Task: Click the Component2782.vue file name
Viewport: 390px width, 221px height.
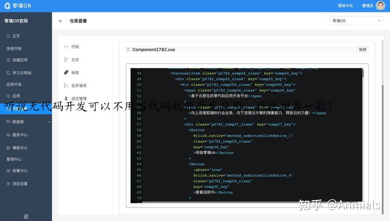Action: click(153, 50)
